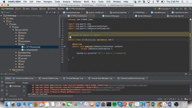This screenshot has height=108, width=192.
Task: Expand the persistence package
Action: [16, 55]
